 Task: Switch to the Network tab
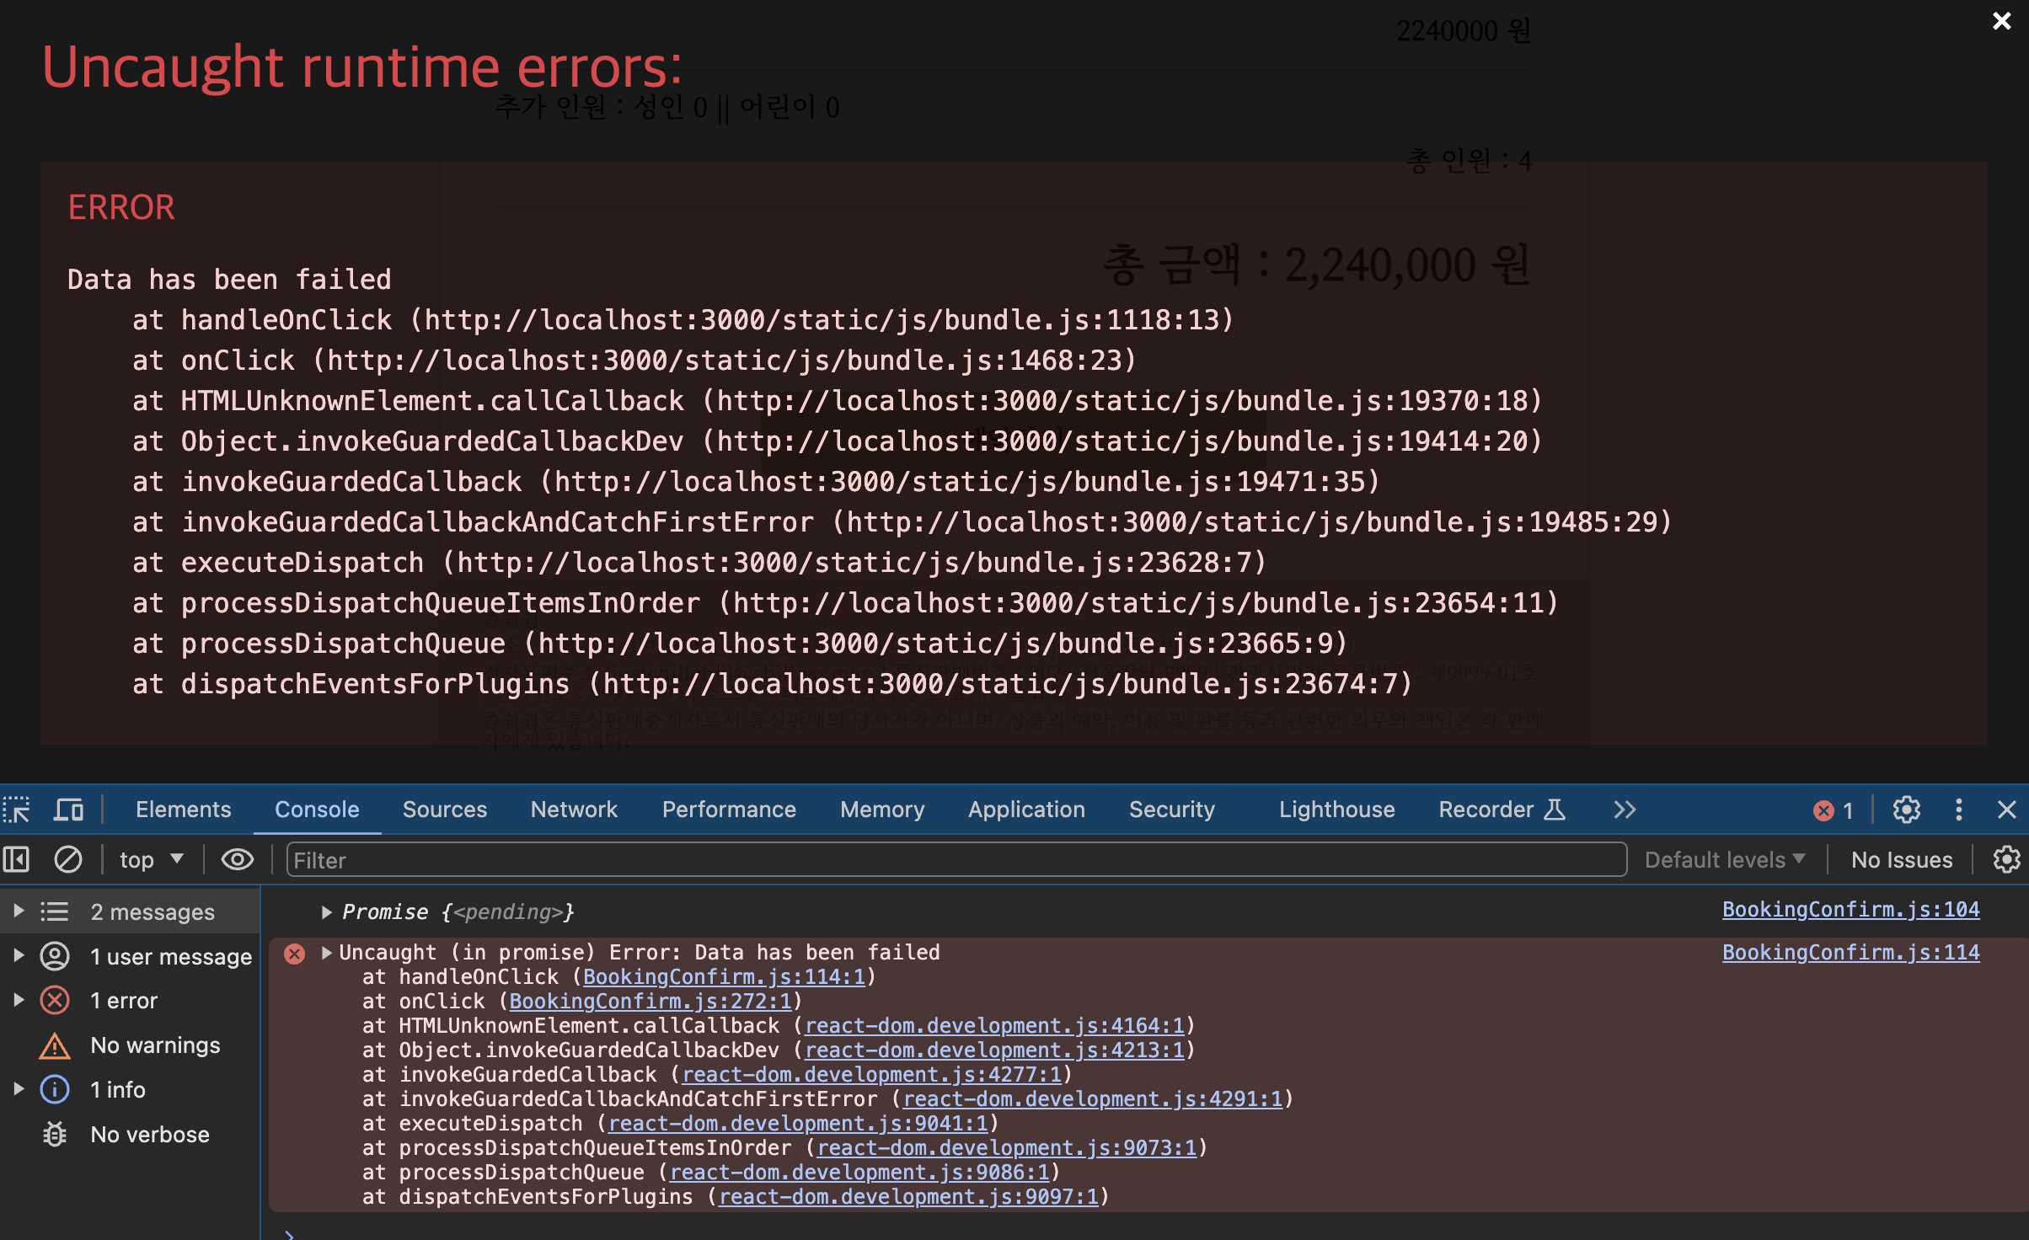(574, 810)
